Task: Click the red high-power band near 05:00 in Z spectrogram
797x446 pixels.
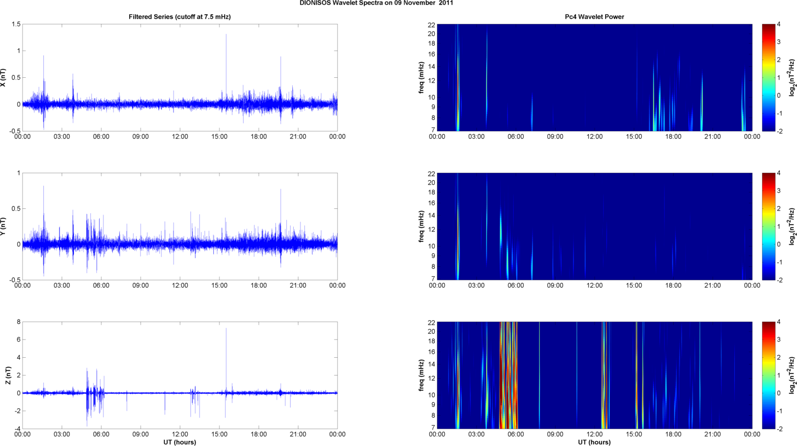Action: tap(508, 375)
